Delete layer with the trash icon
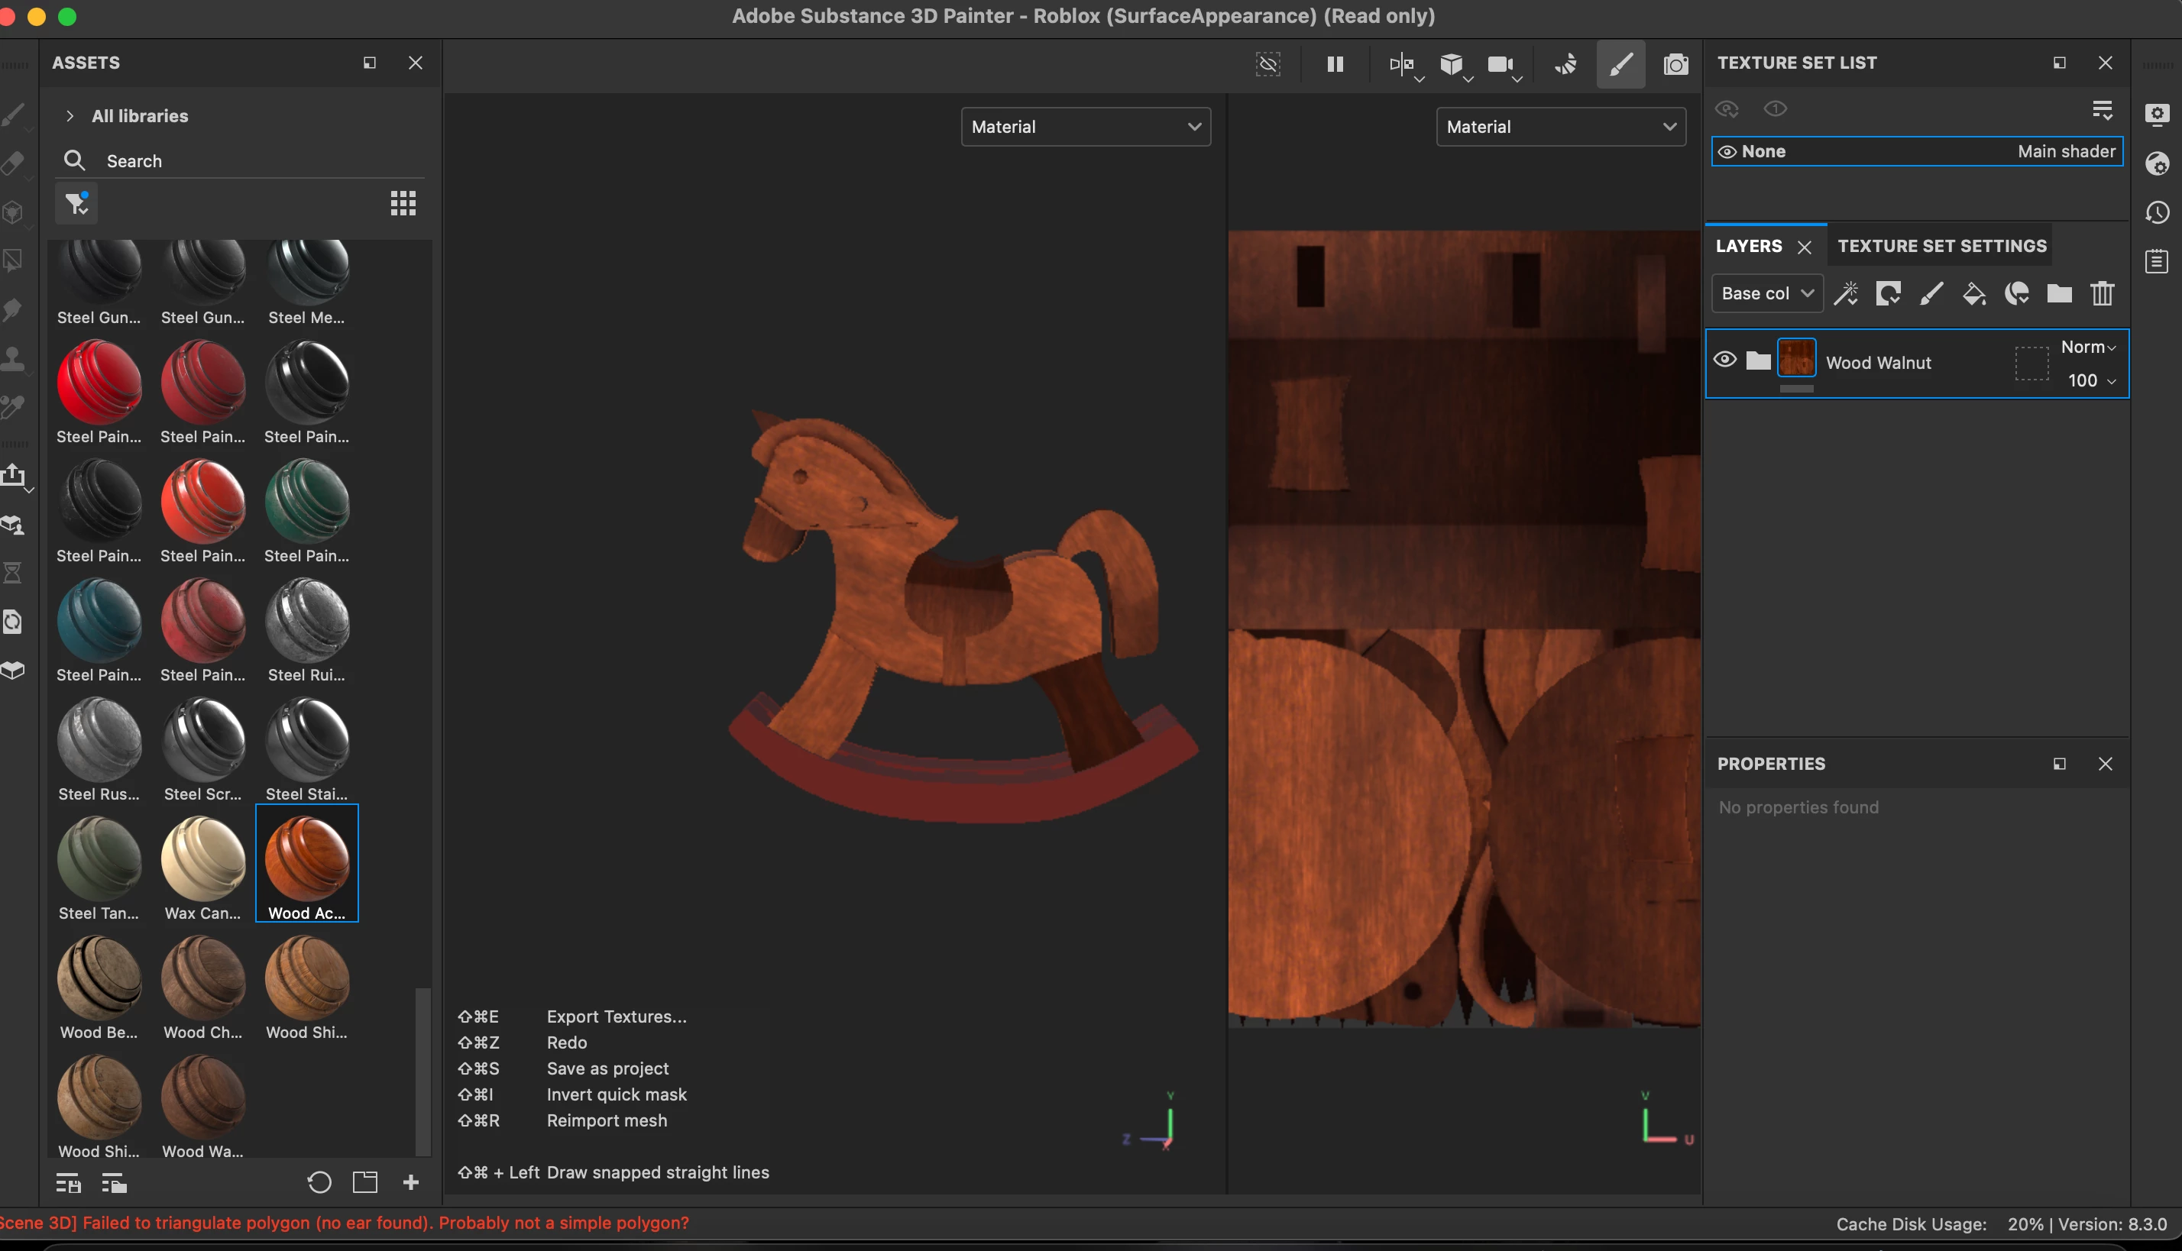This screenshot has width=2182, height=1251. (x=2102, y=294)
